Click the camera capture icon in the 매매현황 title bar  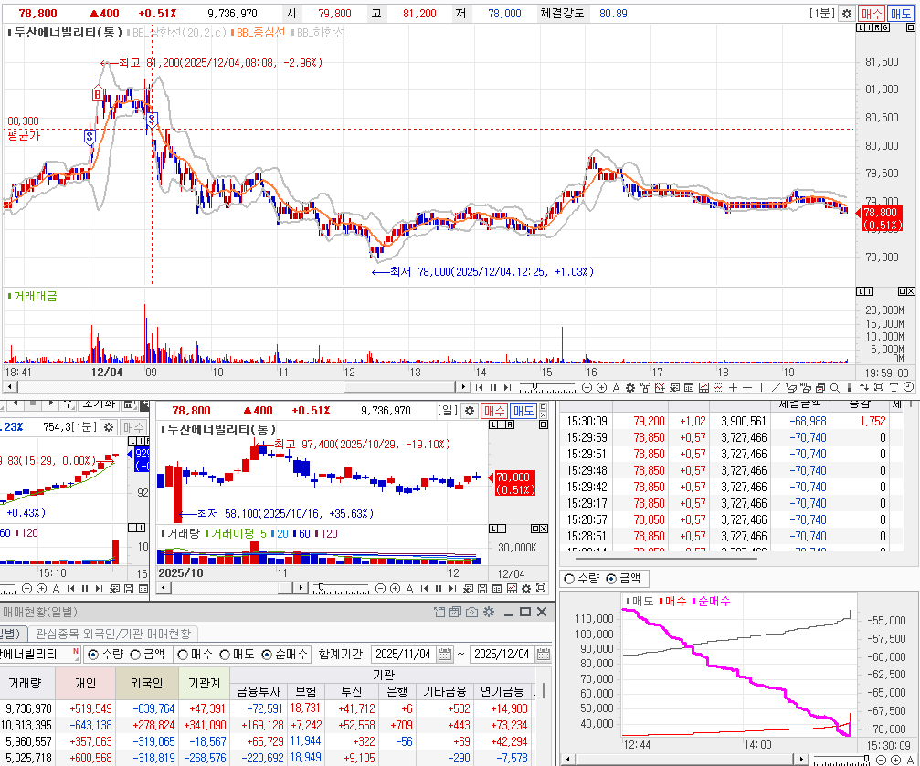471,613
